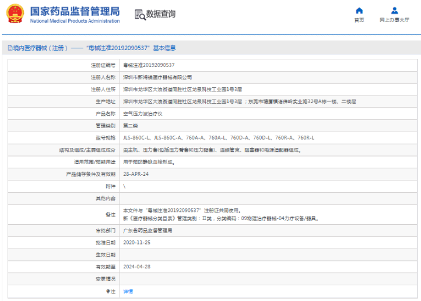Select the remark line 本文件与…注册证共同使用
421x301 pixels.
(182, 211)
